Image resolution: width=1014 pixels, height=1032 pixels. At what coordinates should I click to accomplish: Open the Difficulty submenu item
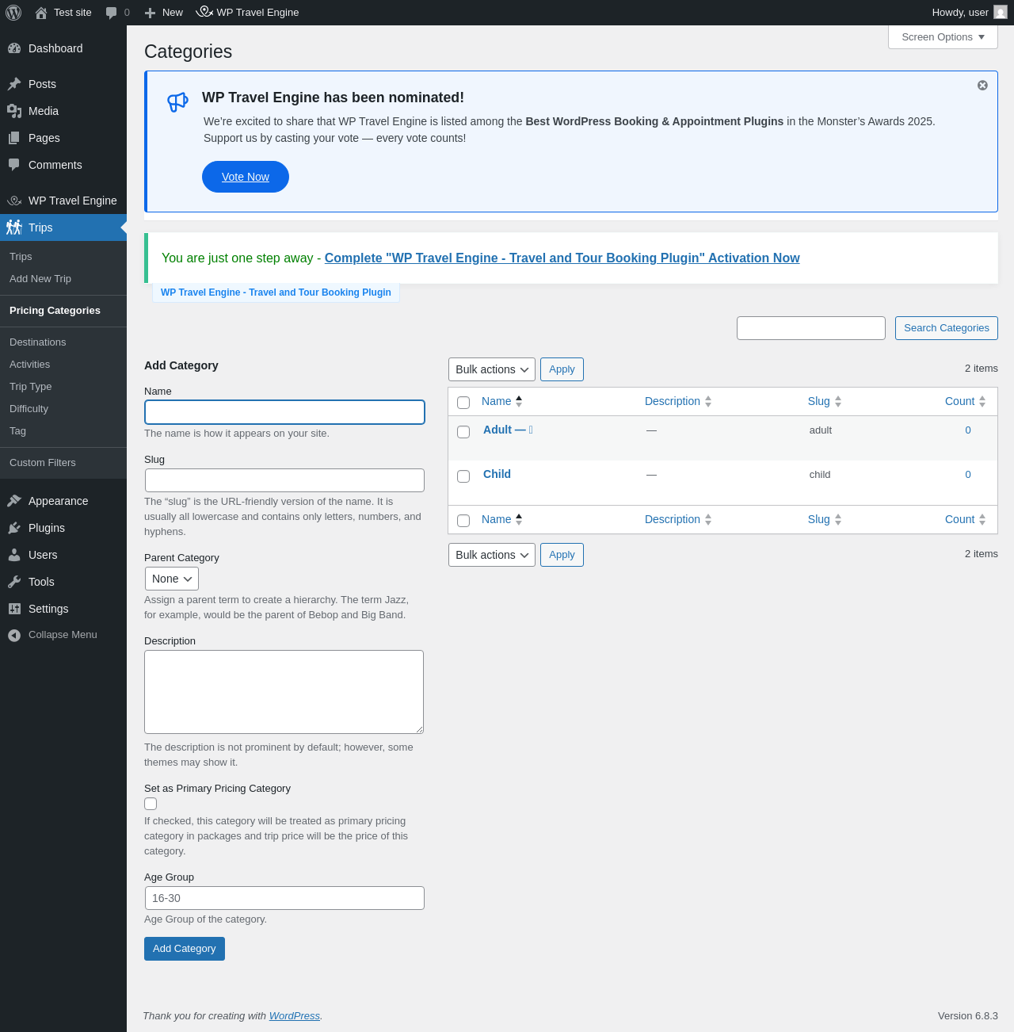pyautogui.click(x=63, y=409)
